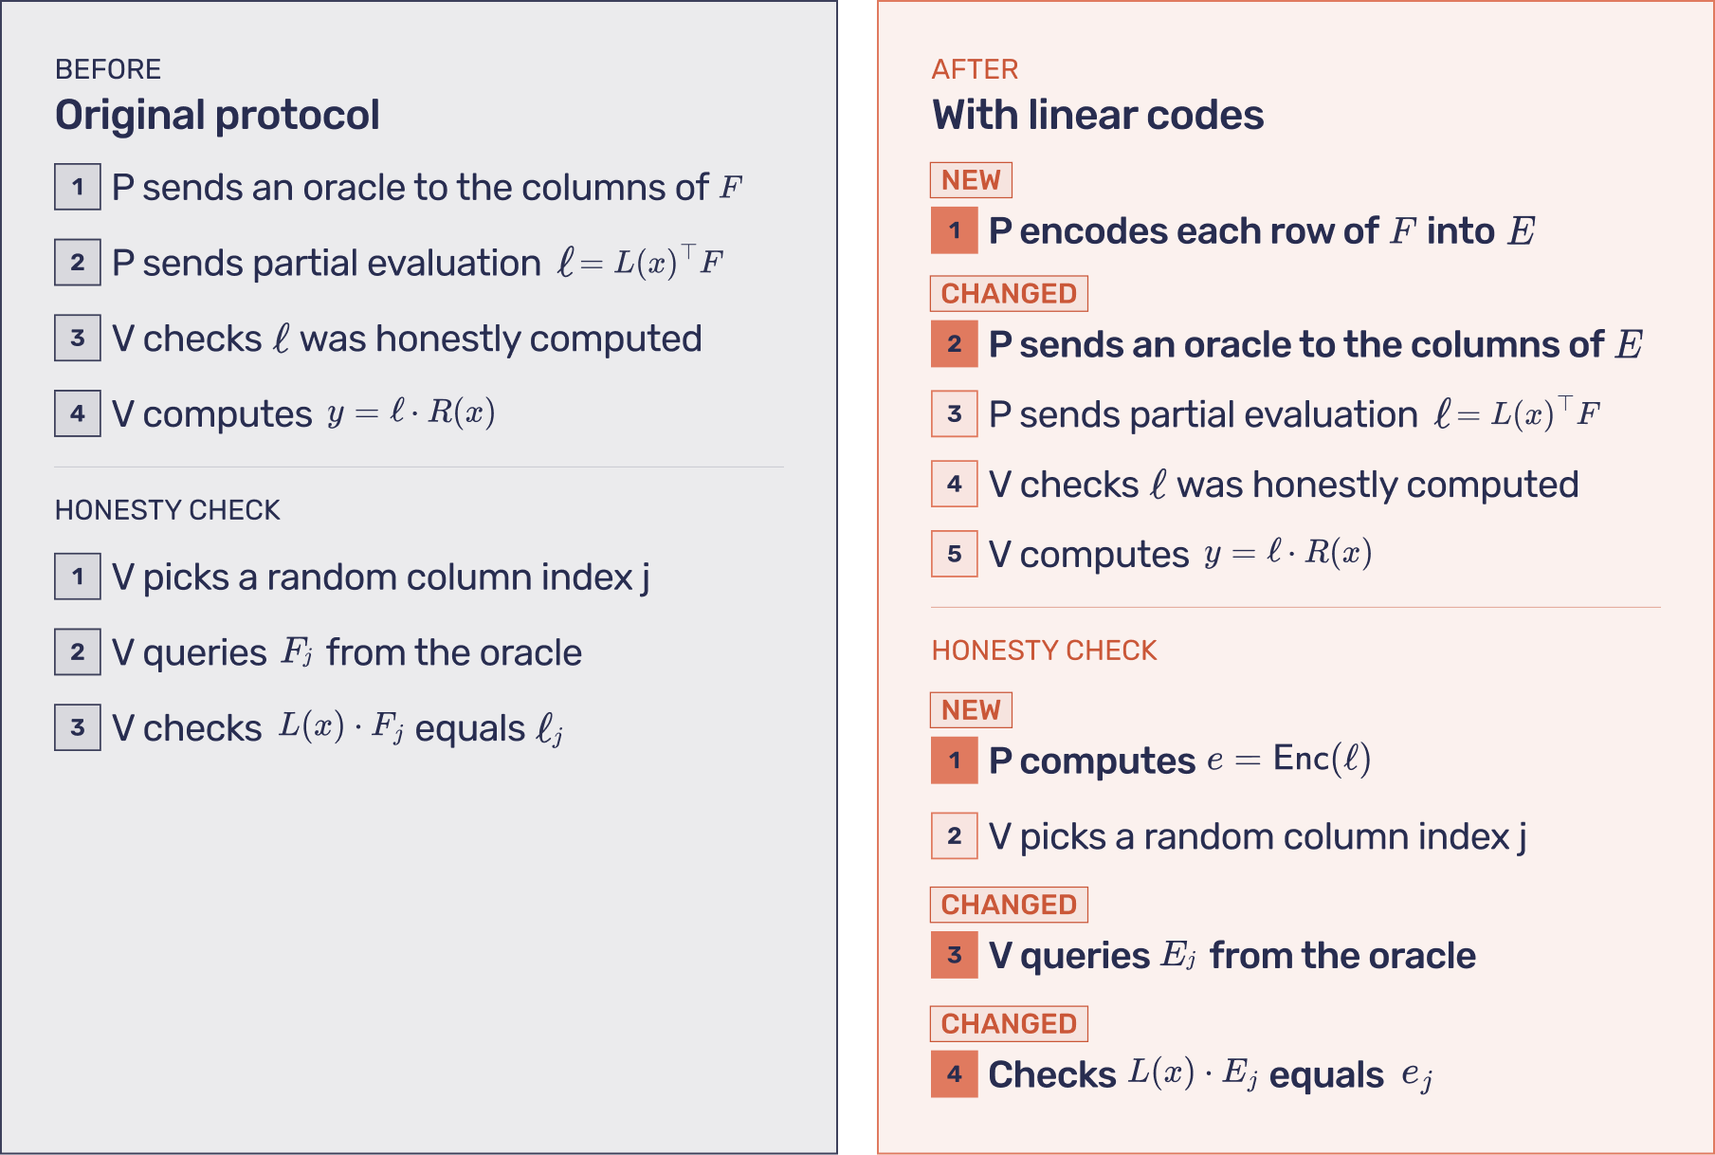The width and height of the screenshot is (1715, 1155).
Task: Click the BEFORE label at top of left panel
Action: 108,69
